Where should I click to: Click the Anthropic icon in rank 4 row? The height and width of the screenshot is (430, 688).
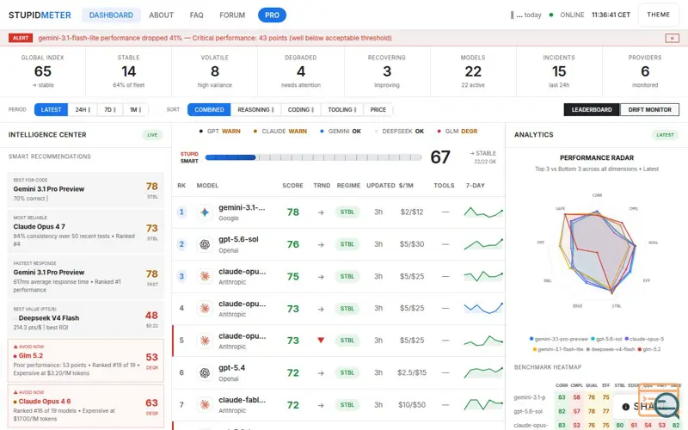click(205, 309)
